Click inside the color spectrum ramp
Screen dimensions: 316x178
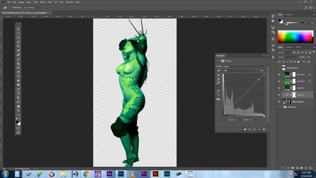coord(295,37)
